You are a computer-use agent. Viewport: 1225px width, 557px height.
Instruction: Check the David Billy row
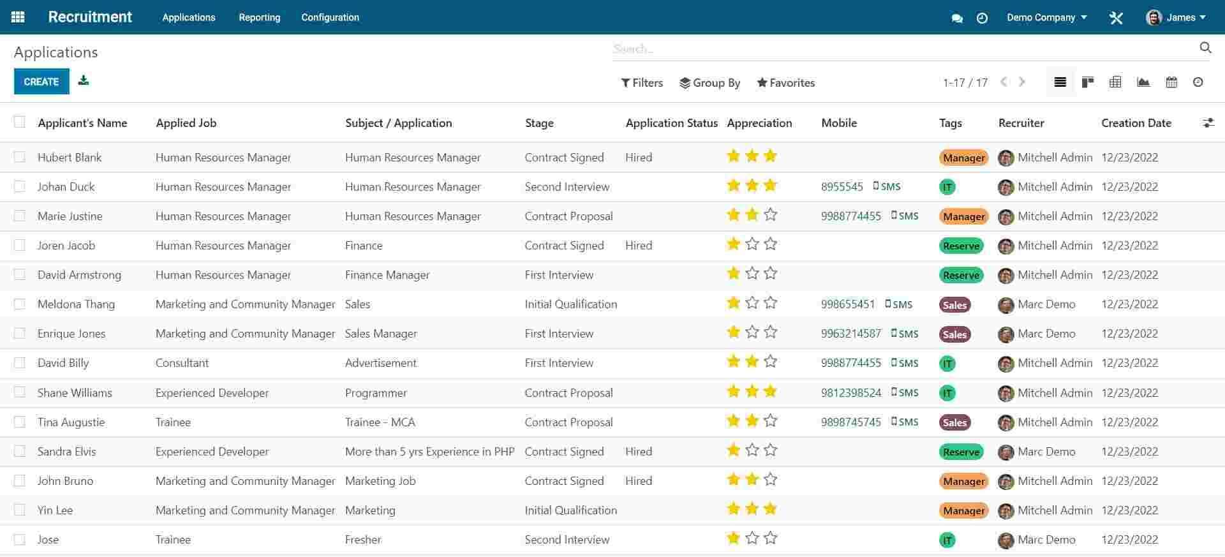(x=20, y=362)
